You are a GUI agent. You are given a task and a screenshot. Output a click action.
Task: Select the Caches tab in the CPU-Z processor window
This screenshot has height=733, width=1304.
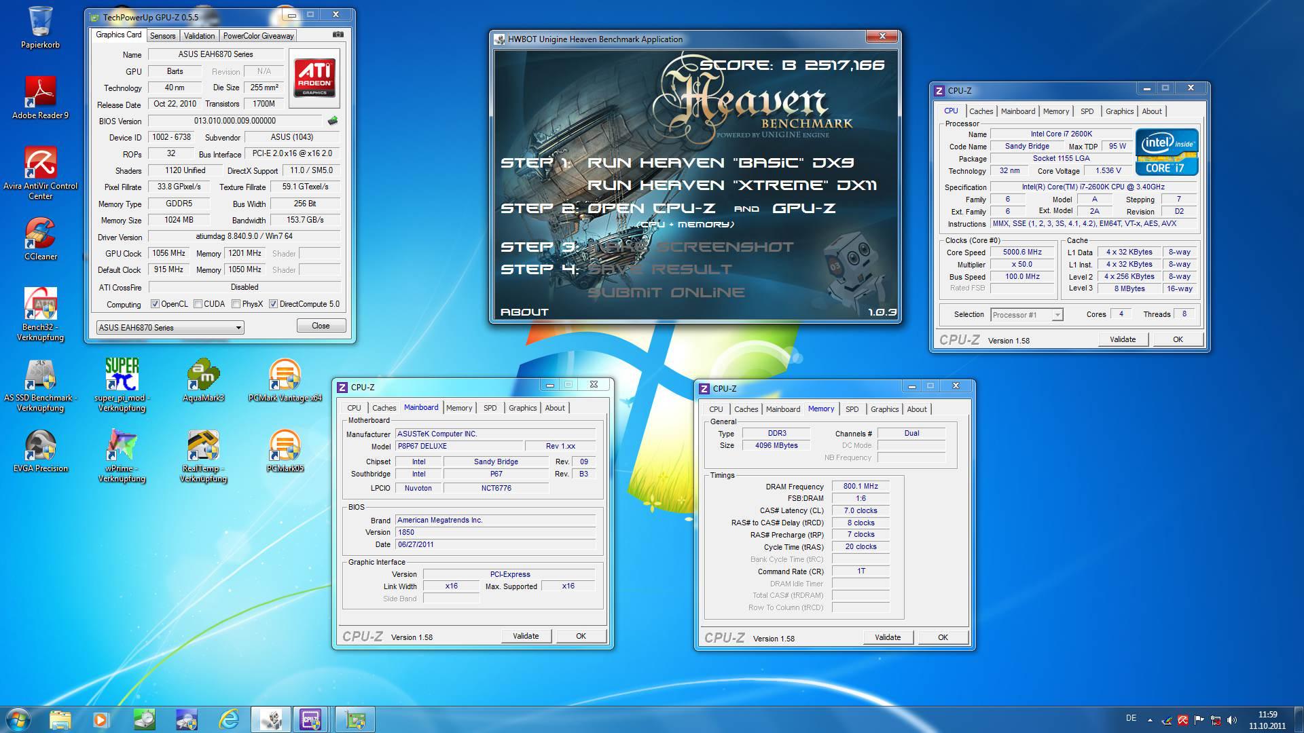click(x=981, y=111)
